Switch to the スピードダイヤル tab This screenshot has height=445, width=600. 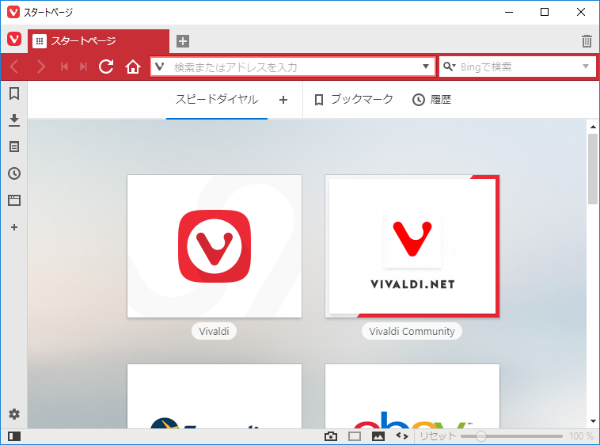(x=217, y=100)
